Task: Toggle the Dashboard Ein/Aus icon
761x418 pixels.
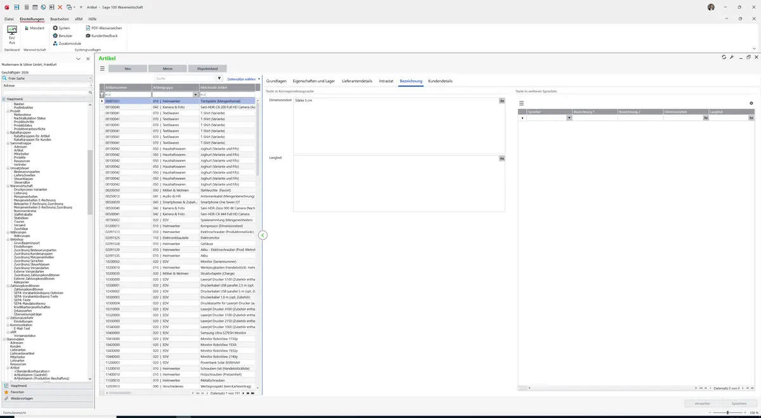Action: [11, 34]
